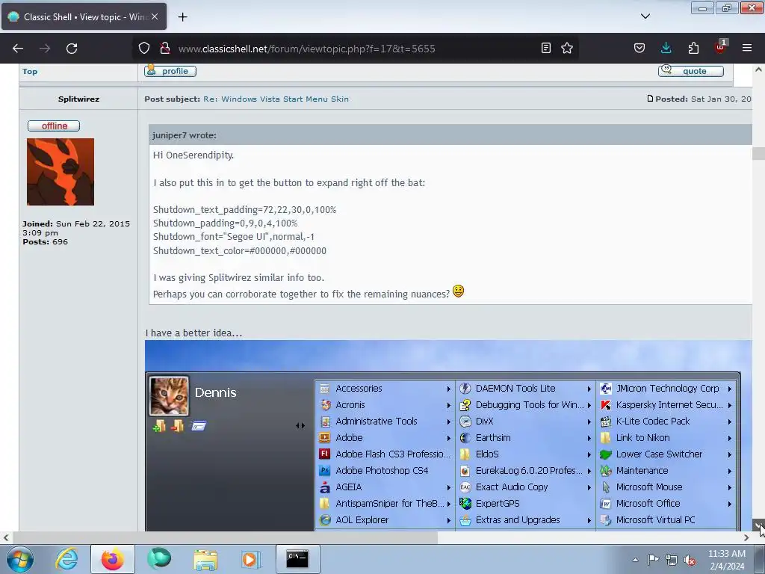Click the uBlock Origin extension icon

[x=720, y=47]
